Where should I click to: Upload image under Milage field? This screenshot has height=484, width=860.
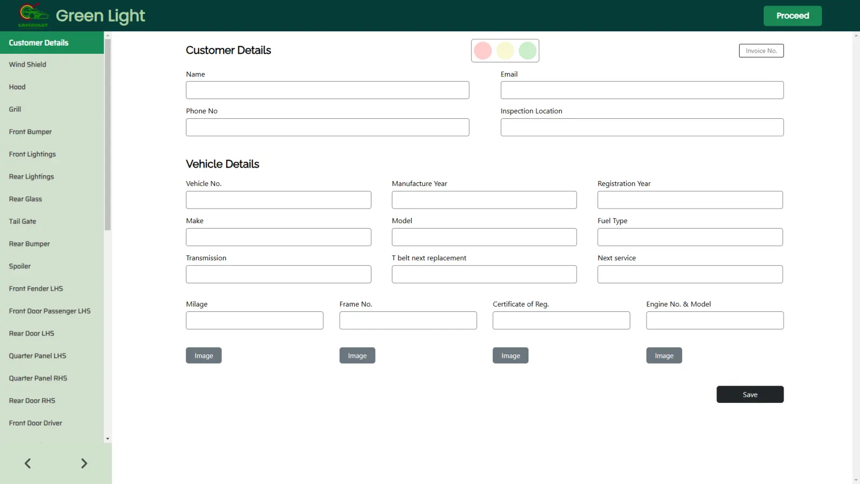click(x=204, y=355)
